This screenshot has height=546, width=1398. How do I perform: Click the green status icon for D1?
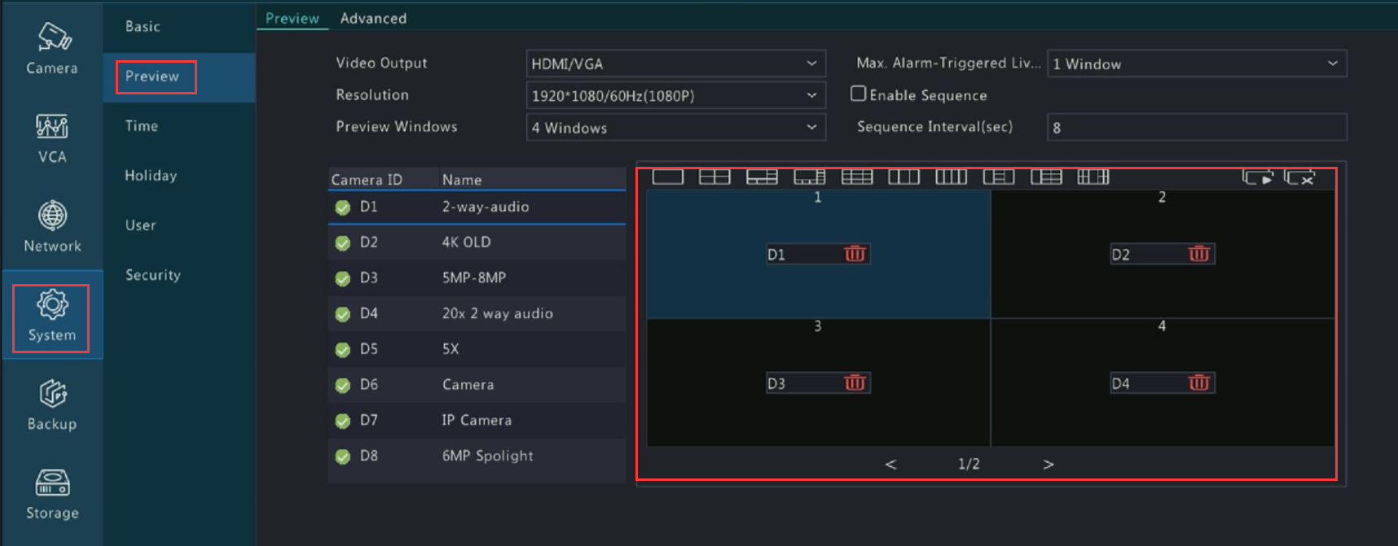[343, 207]
